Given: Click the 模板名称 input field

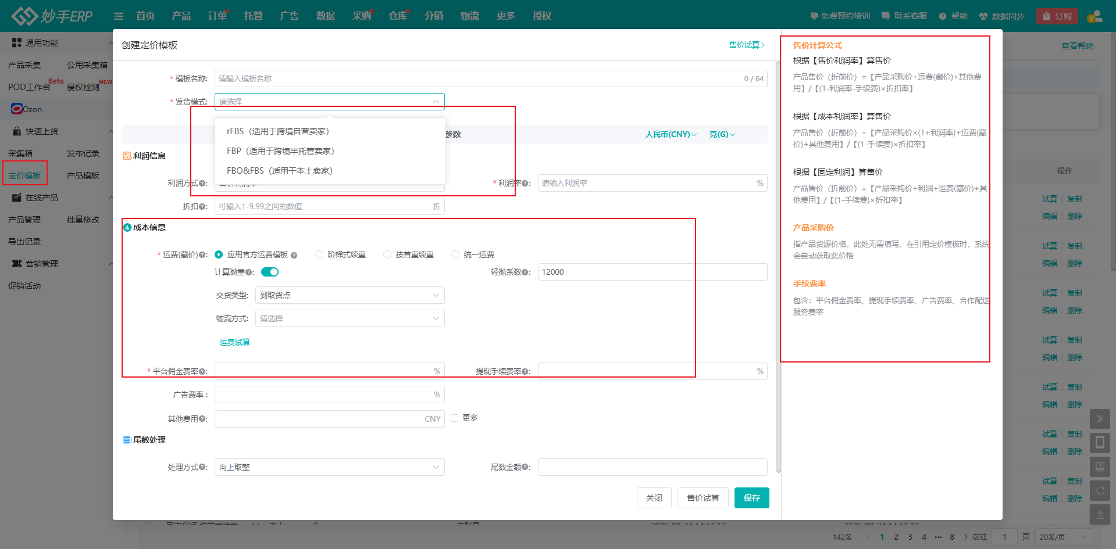Looking at the screenshot, I should tap(477, 78).
